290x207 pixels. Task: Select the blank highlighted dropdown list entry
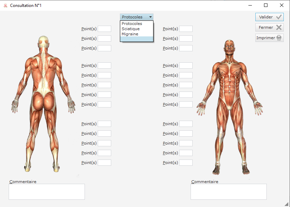coord(137,39)
